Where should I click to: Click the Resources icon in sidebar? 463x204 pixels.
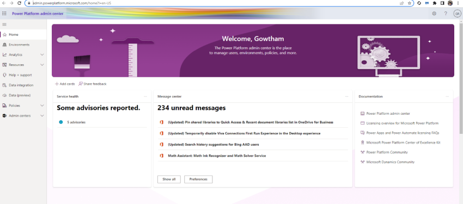4,65
